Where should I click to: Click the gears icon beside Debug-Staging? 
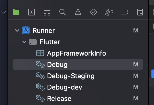[40, 76]
